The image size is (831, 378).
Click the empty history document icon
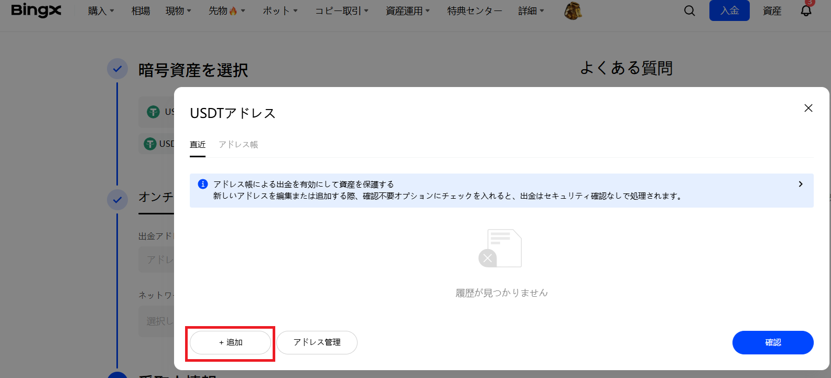tap(501, 249)
